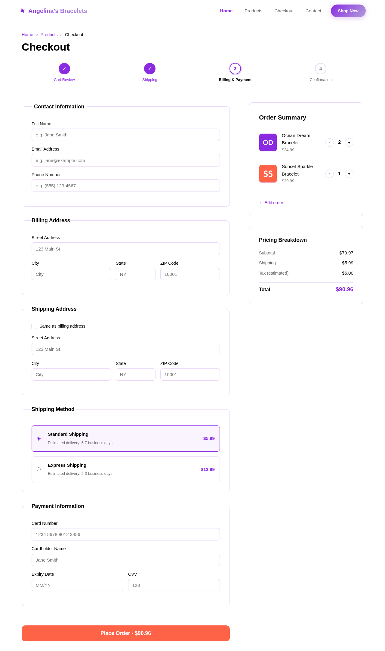
Task: Click the Angelina's Bracelets brand name
Action: tap(58, 11)
